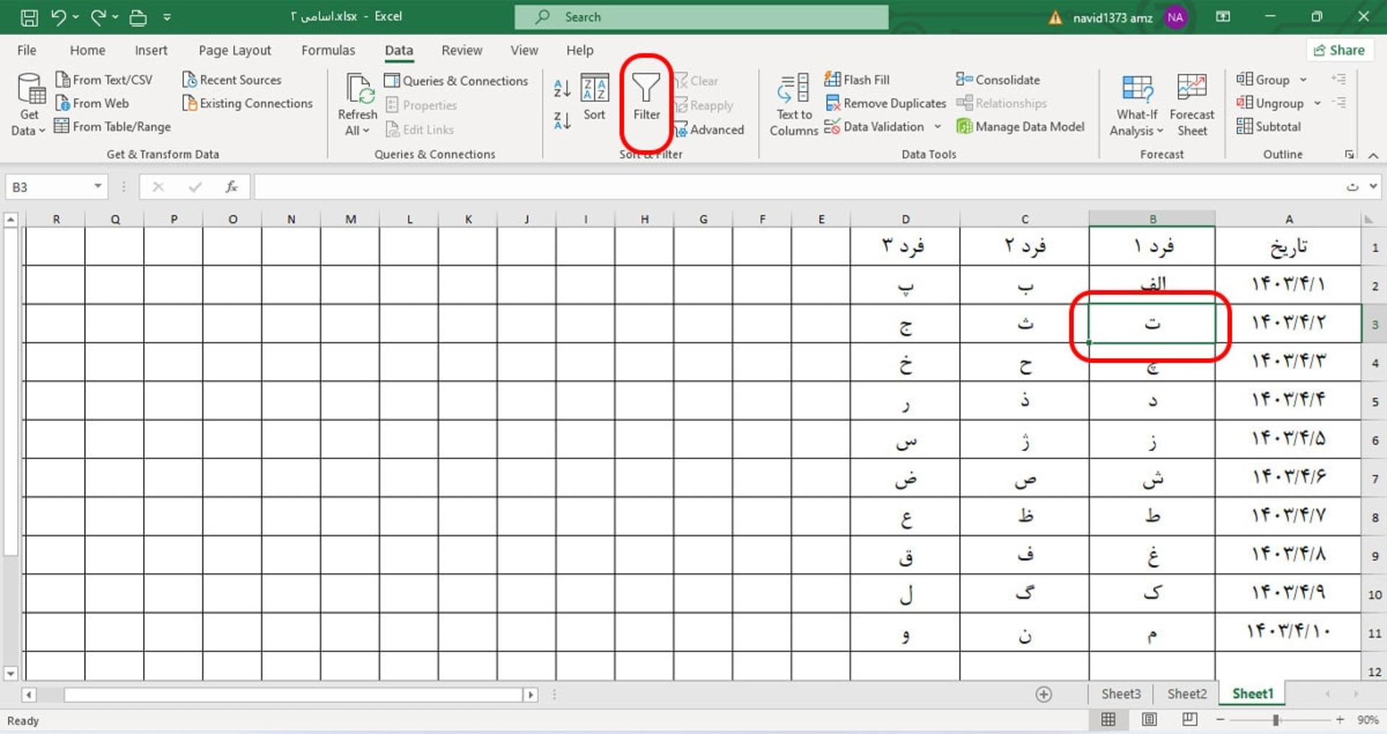Click the Save icon in title bar
The width and height of the screenshot is (1387, 734).
29,17
